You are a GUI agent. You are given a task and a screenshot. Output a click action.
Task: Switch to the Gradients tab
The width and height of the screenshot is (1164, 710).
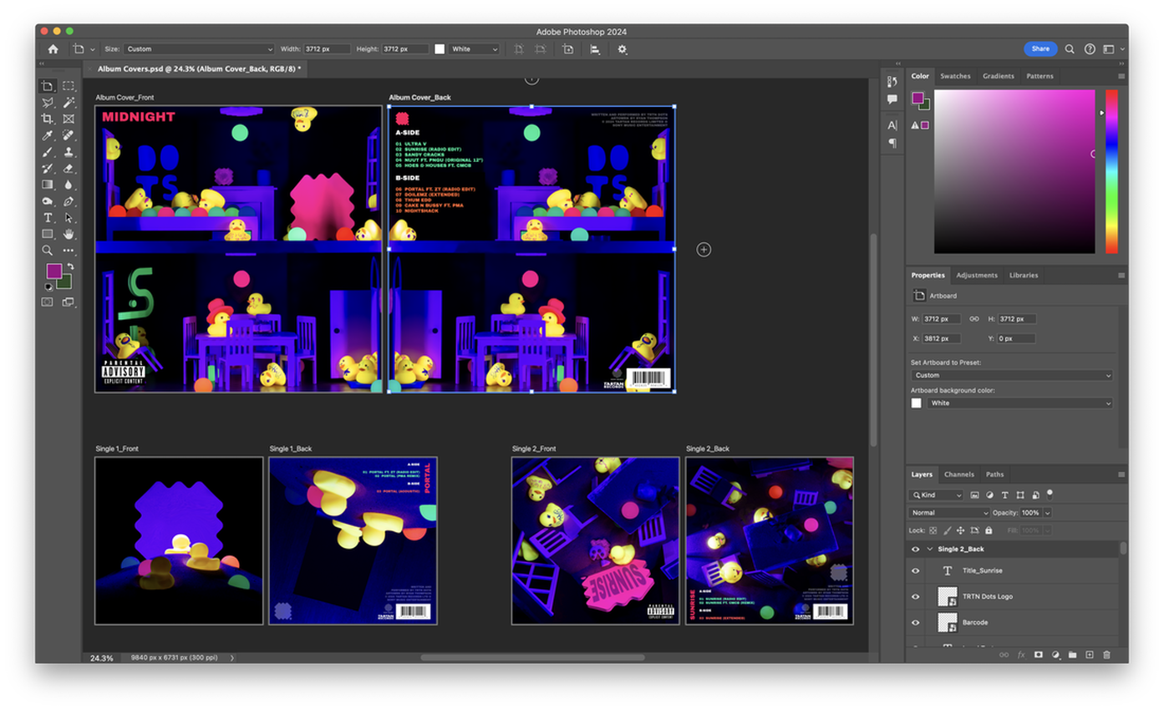click(998, 76)
